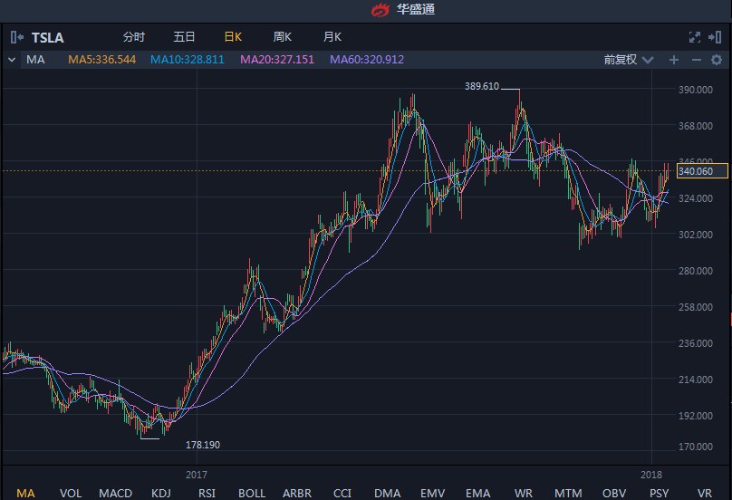Select the RSI indicator
The height and width of the screenshot is (500, 732).
(x=207, y=493)
